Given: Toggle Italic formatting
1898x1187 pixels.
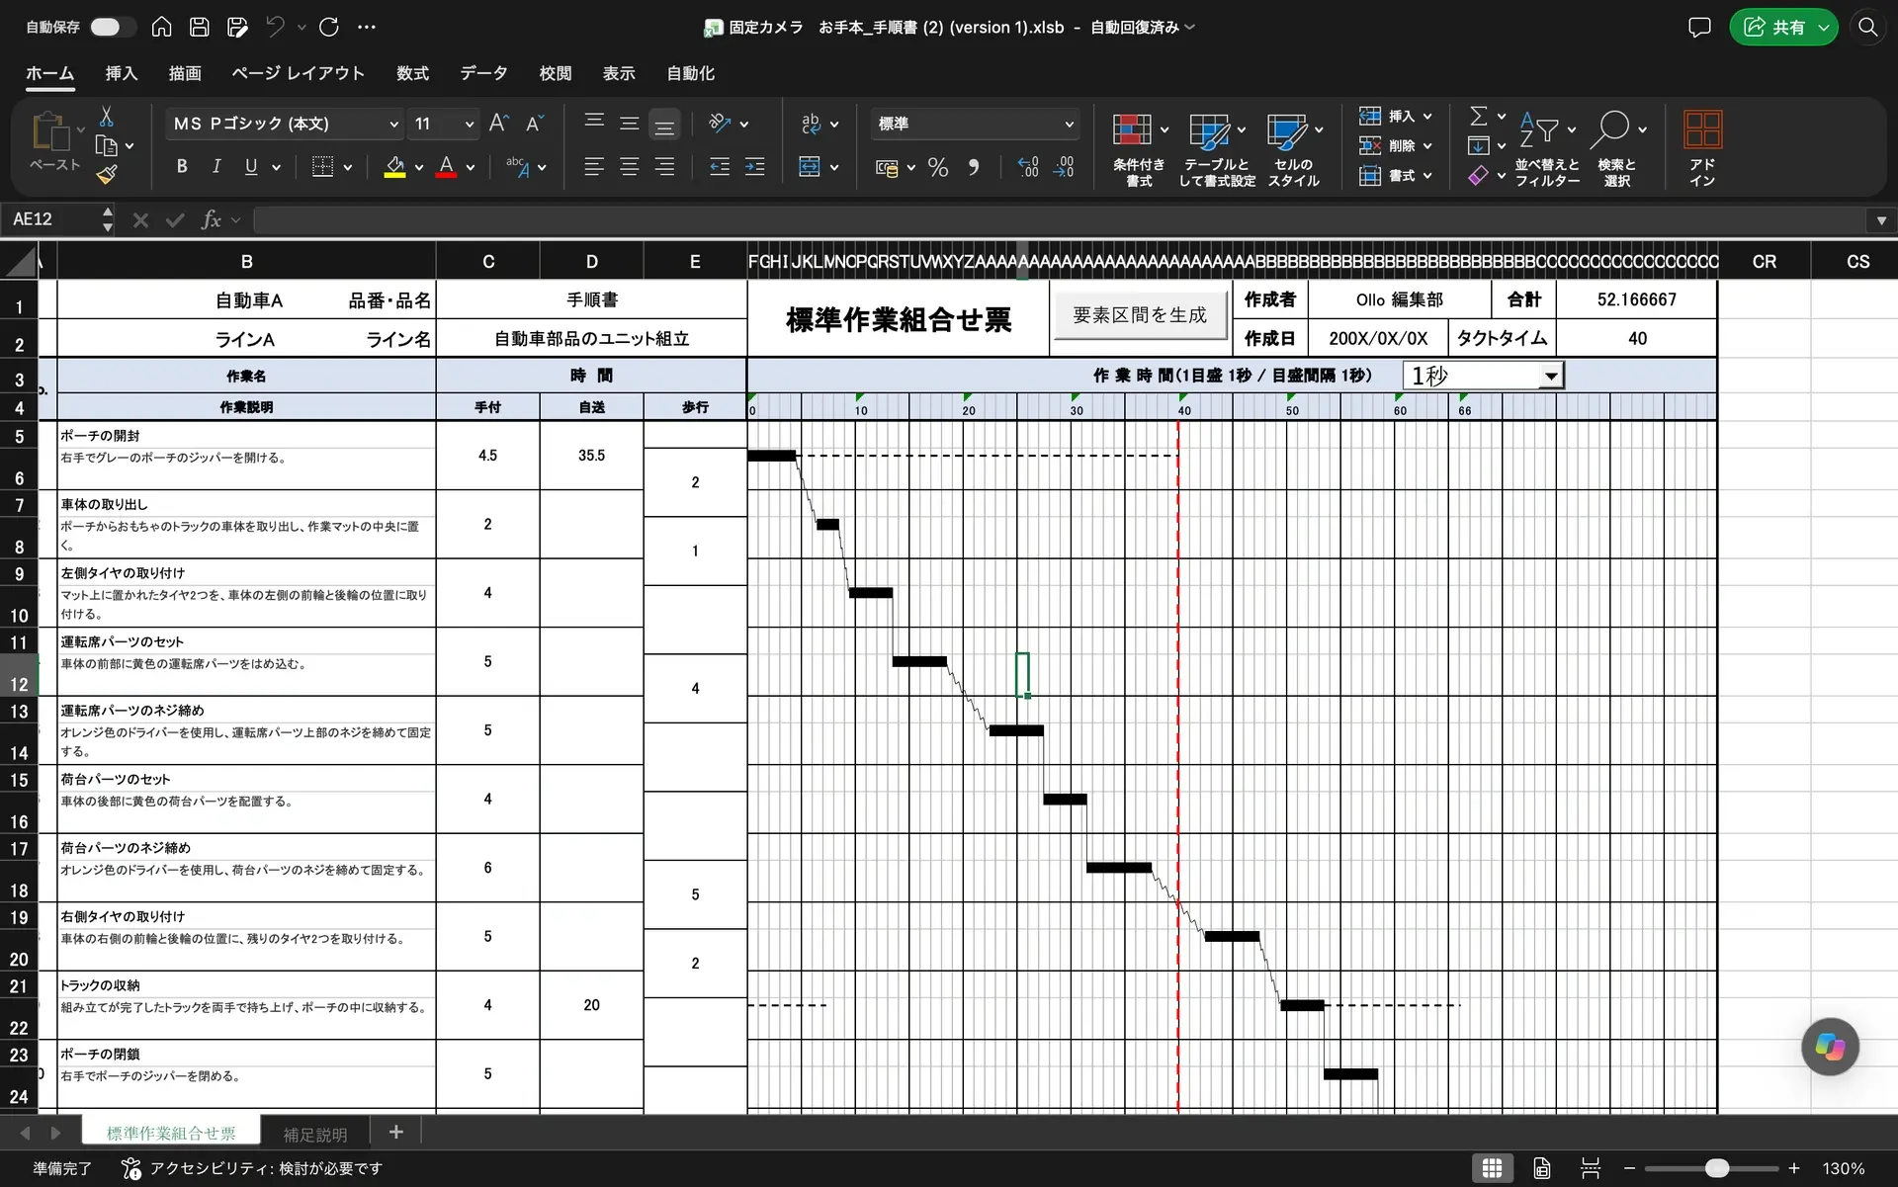Looking at the screenshot, I should coord(216,167).
